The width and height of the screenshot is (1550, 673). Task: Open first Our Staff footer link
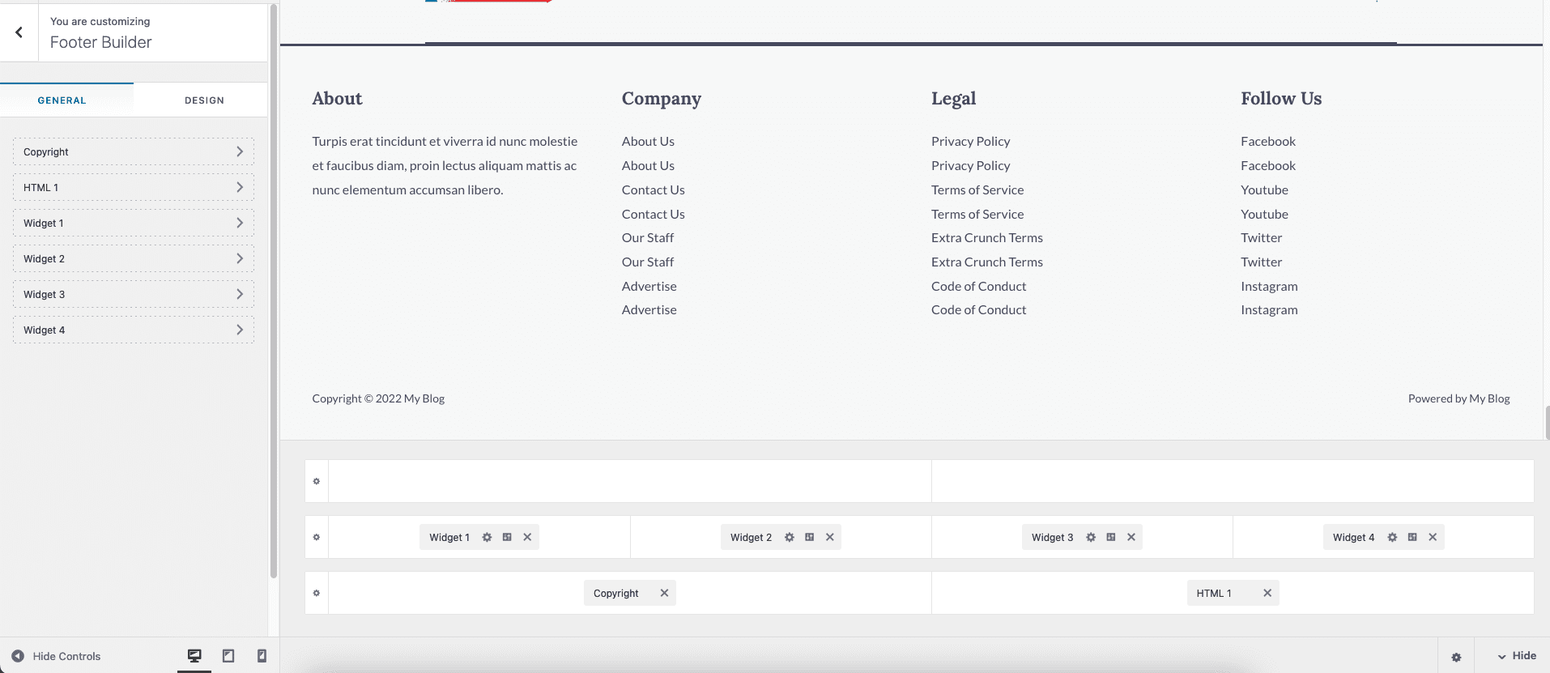coord(648,237)
